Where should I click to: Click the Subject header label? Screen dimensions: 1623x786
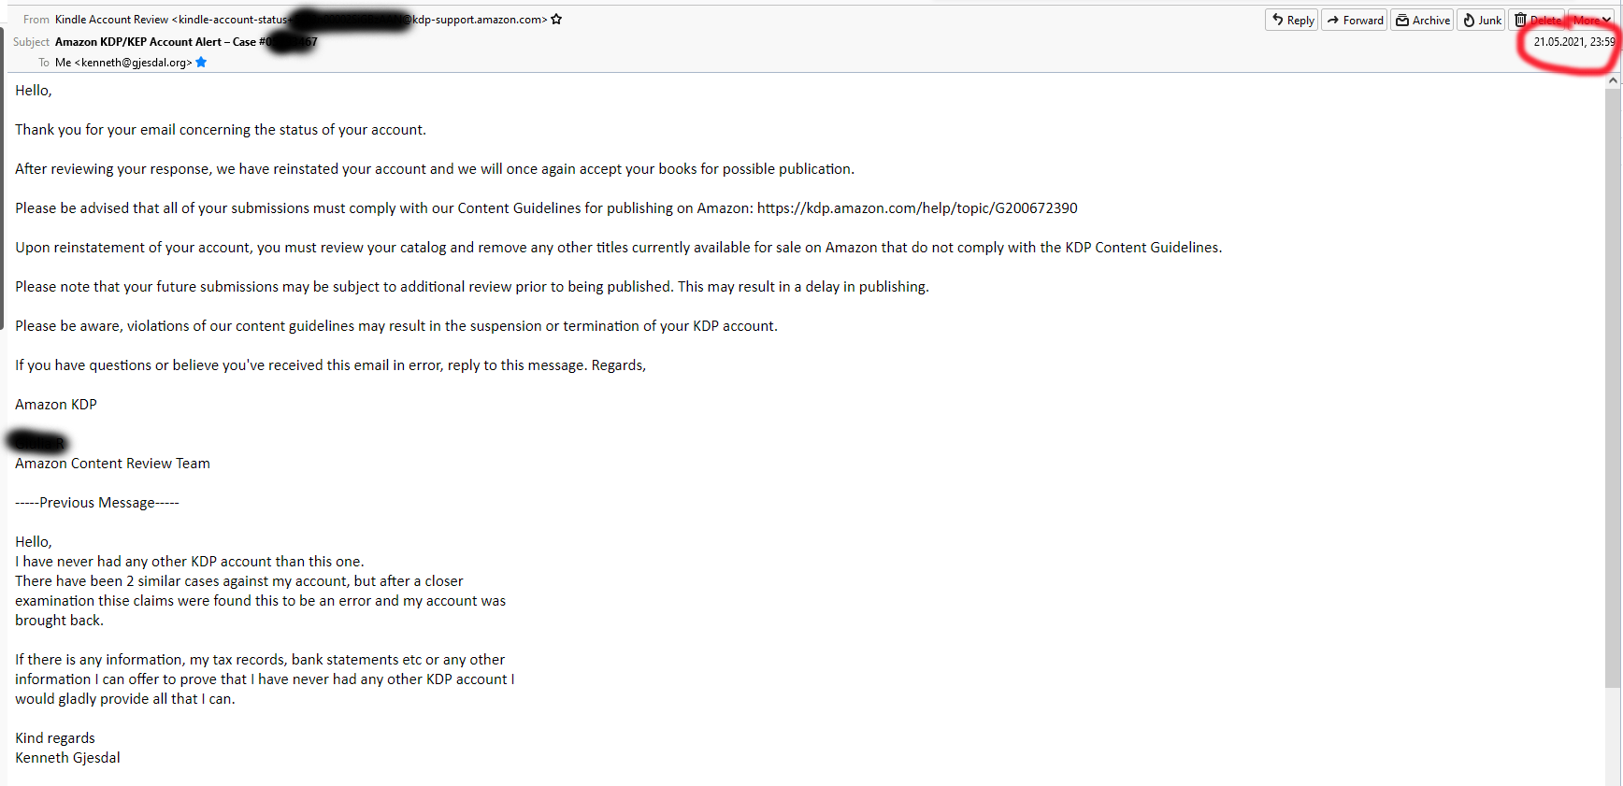(x=31, y=42)
